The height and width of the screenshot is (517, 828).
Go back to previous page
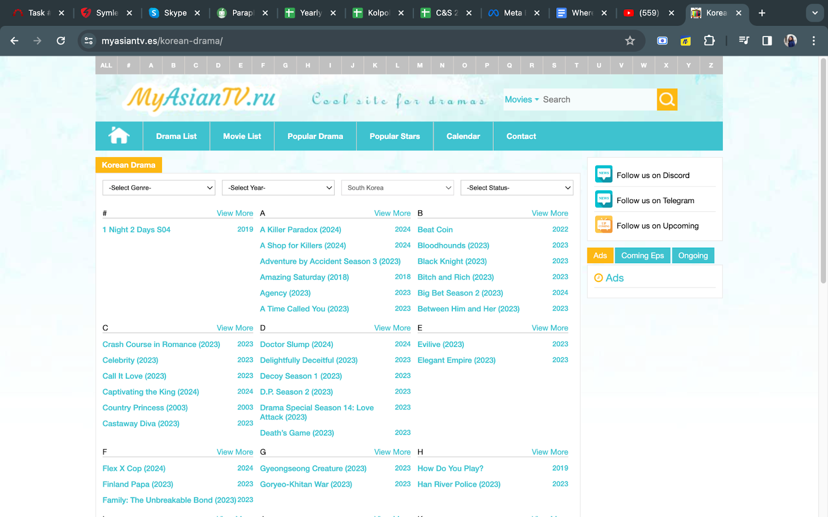[14, 41]
